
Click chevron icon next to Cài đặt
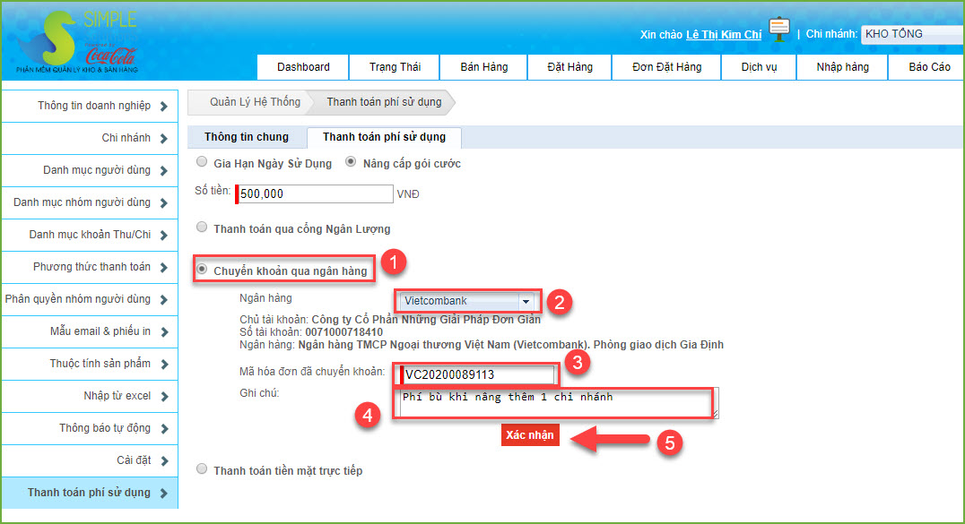click(163, 460)
